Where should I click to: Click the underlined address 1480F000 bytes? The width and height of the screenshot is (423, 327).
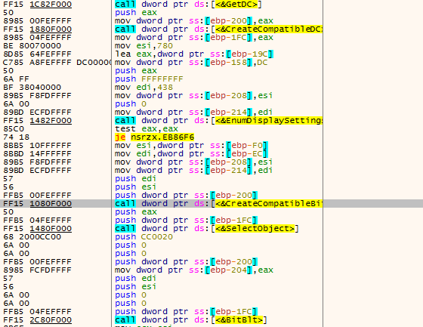click(x=51, y=229)
